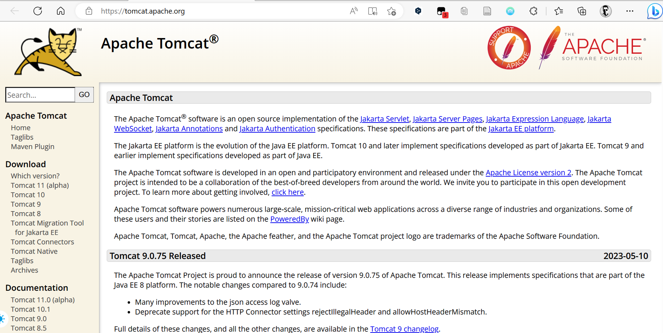The image size is (663, 333).
Task: Open Settings and more menu
Action: coord(630,11)
